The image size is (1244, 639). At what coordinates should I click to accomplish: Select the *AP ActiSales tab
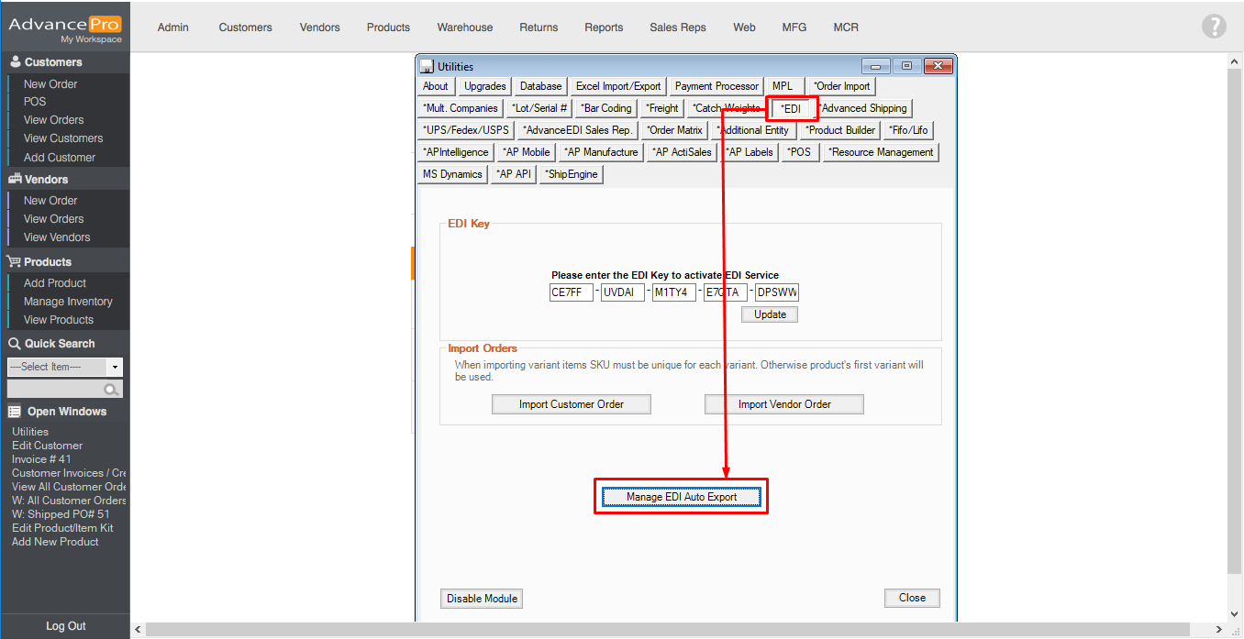682,152
